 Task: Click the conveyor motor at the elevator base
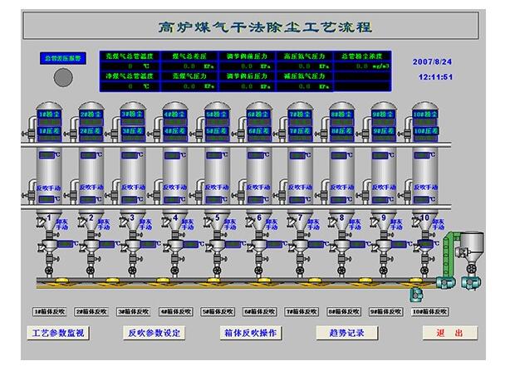(x=446, y=283)
